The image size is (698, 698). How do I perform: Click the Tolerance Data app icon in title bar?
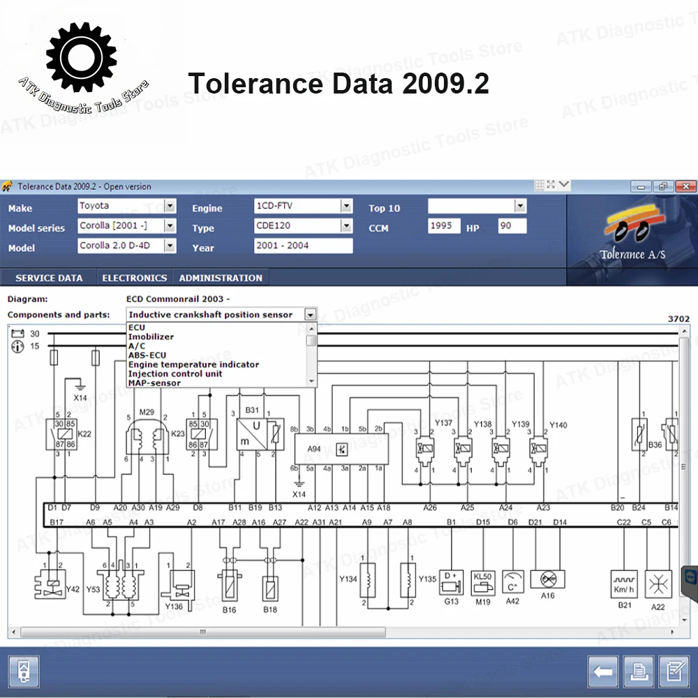[x=7, y=186]
